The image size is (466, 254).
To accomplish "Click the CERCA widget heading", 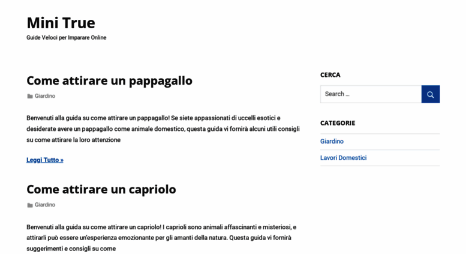I will pos(330,75).
